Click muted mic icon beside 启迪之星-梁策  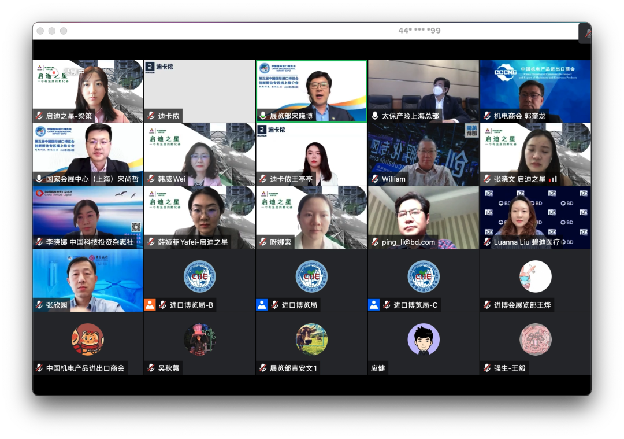point(39,116)
